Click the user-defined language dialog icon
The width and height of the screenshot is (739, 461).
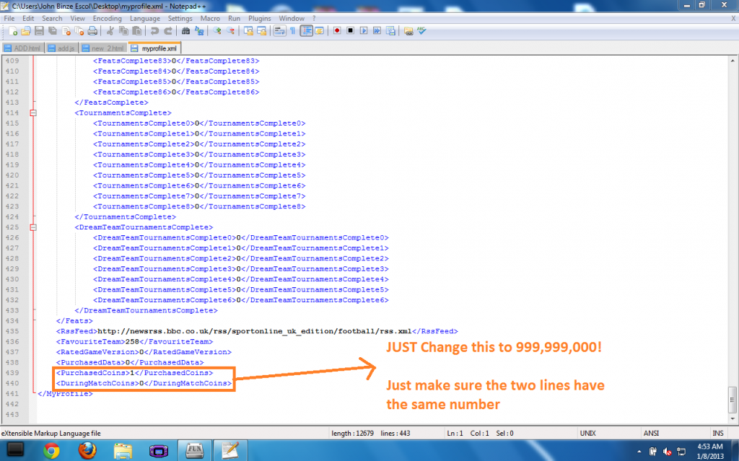click(x=319, y=31)
